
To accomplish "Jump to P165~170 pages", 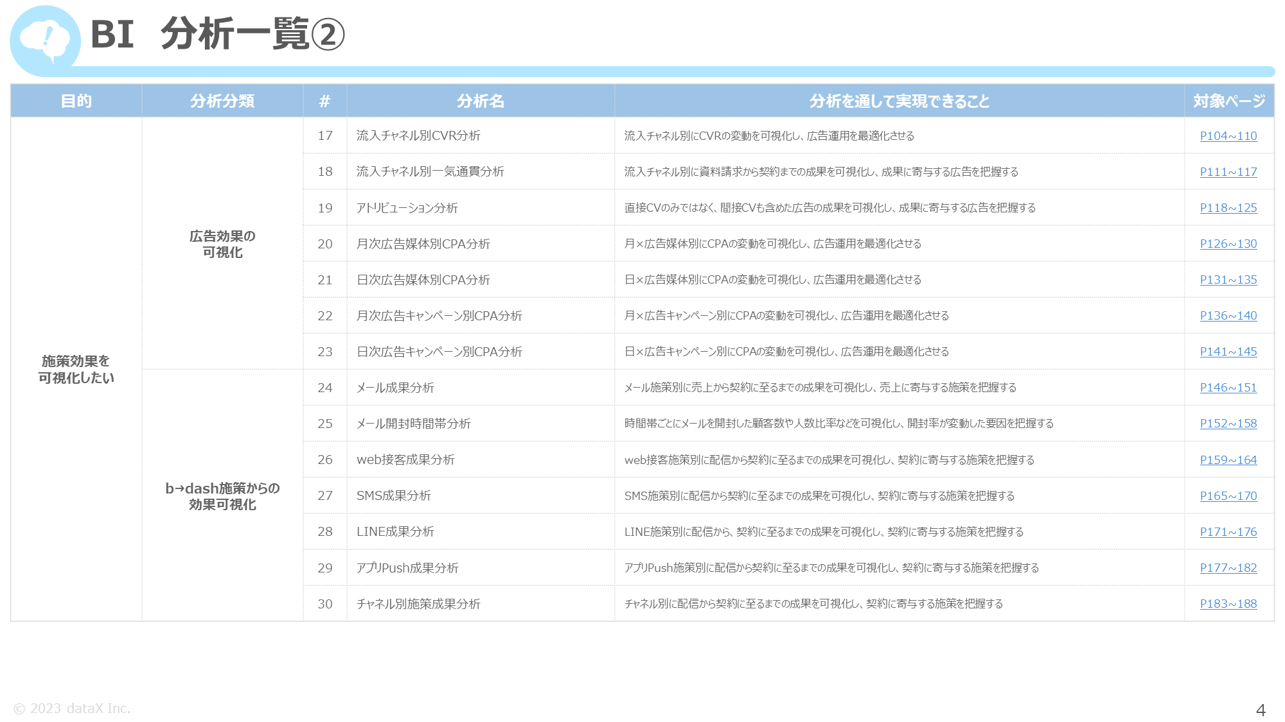I will [1228, 496].
